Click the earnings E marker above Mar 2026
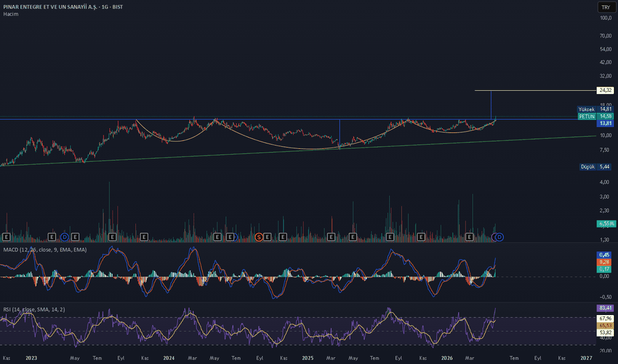This screenshot has width=618, height=364. pyautogui.click(x=469, y=236)
